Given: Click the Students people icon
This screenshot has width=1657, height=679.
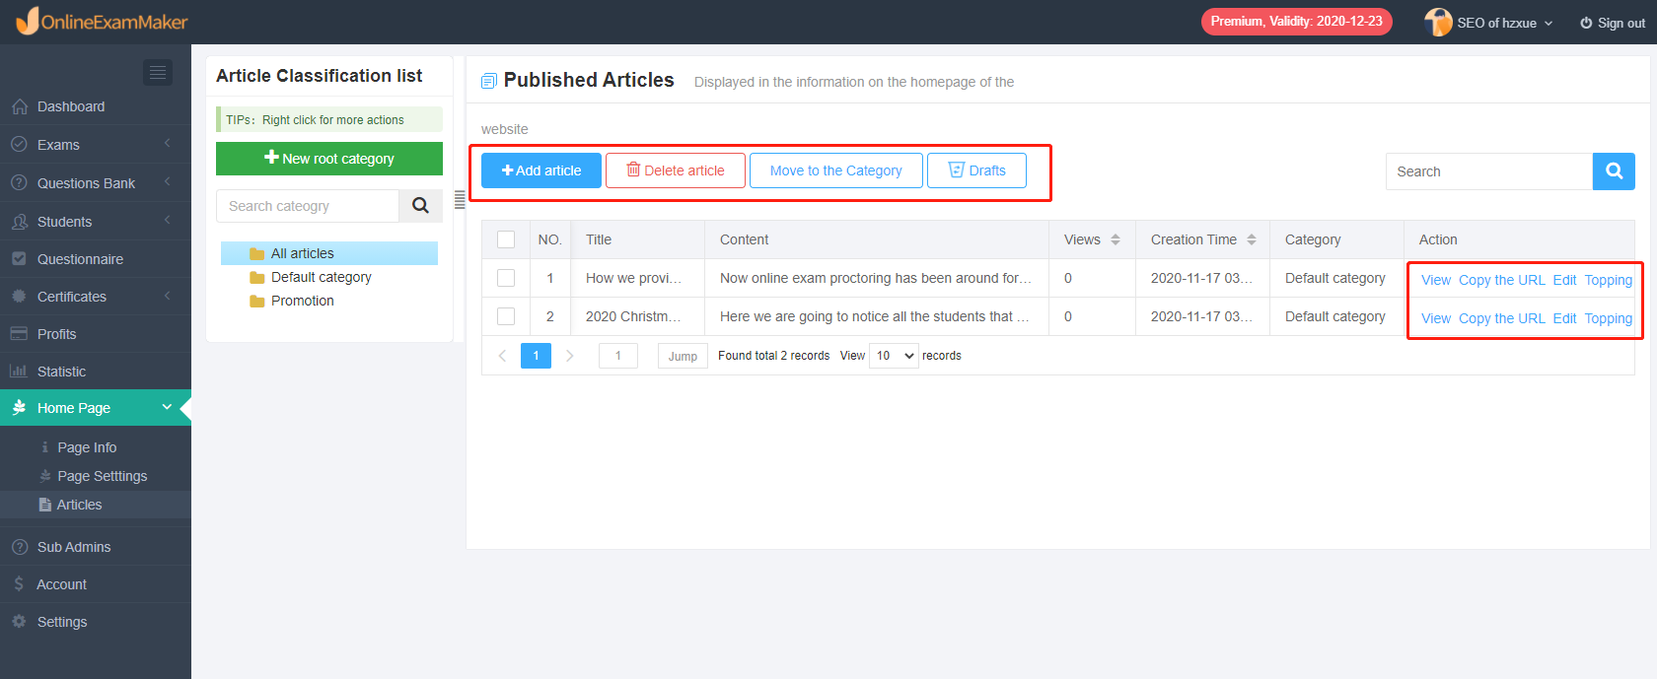Looking at the screenshot, I should point(19,222).
